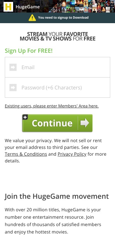Click the yellow H HugeGame logo icon
The image size is (115, 238).
8,7
